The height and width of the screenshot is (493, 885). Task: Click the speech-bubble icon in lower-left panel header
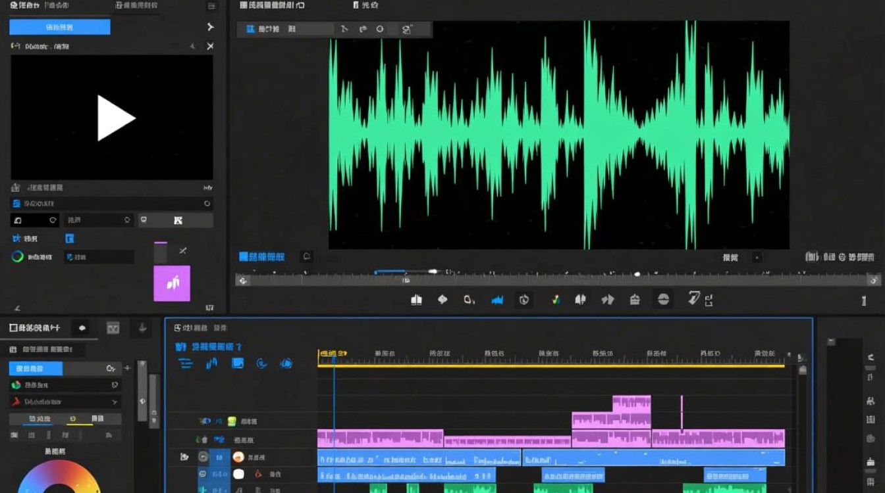pyautogui.click(x=82, y=327)
